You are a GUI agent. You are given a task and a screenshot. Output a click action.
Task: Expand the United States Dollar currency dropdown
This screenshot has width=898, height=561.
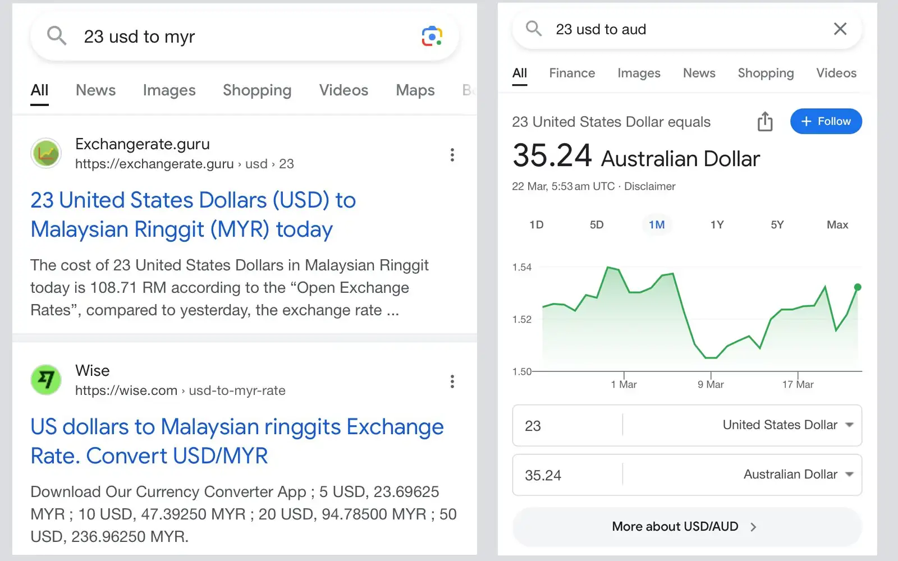788,425
